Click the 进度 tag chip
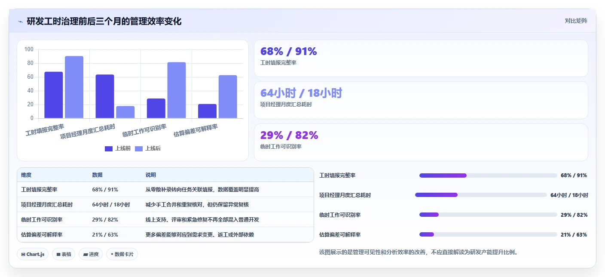 (x=91, y=254)
